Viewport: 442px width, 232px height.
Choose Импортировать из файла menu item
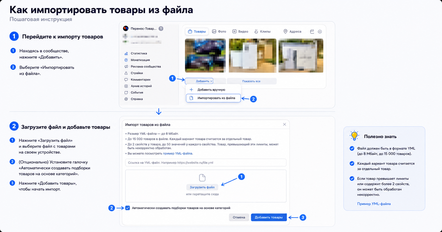pyautogui.click(x=213, y=98)
